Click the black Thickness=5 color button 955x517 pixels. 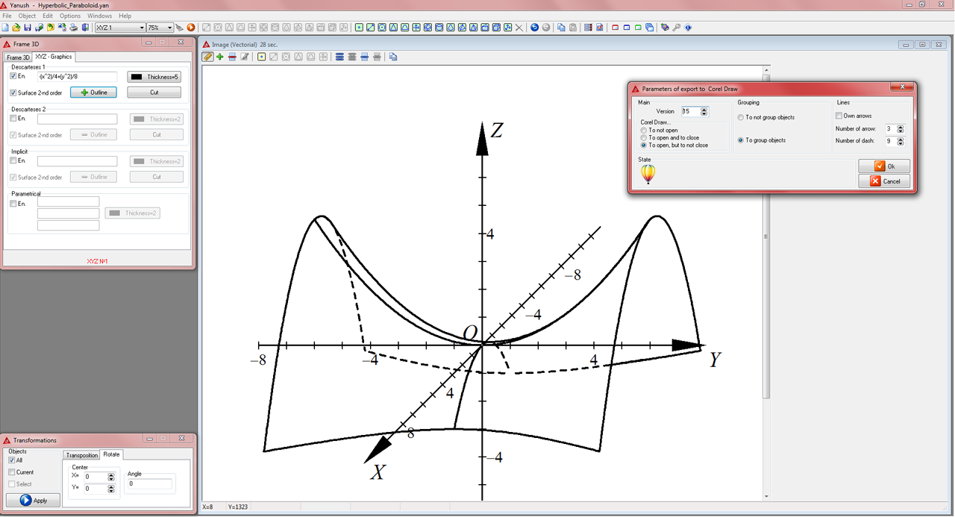[154, 77]
